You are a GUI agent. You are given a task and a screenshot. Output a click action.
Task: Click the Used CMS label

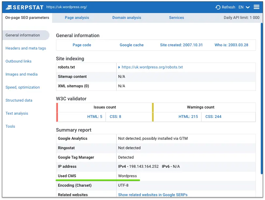tap(67, 176)
